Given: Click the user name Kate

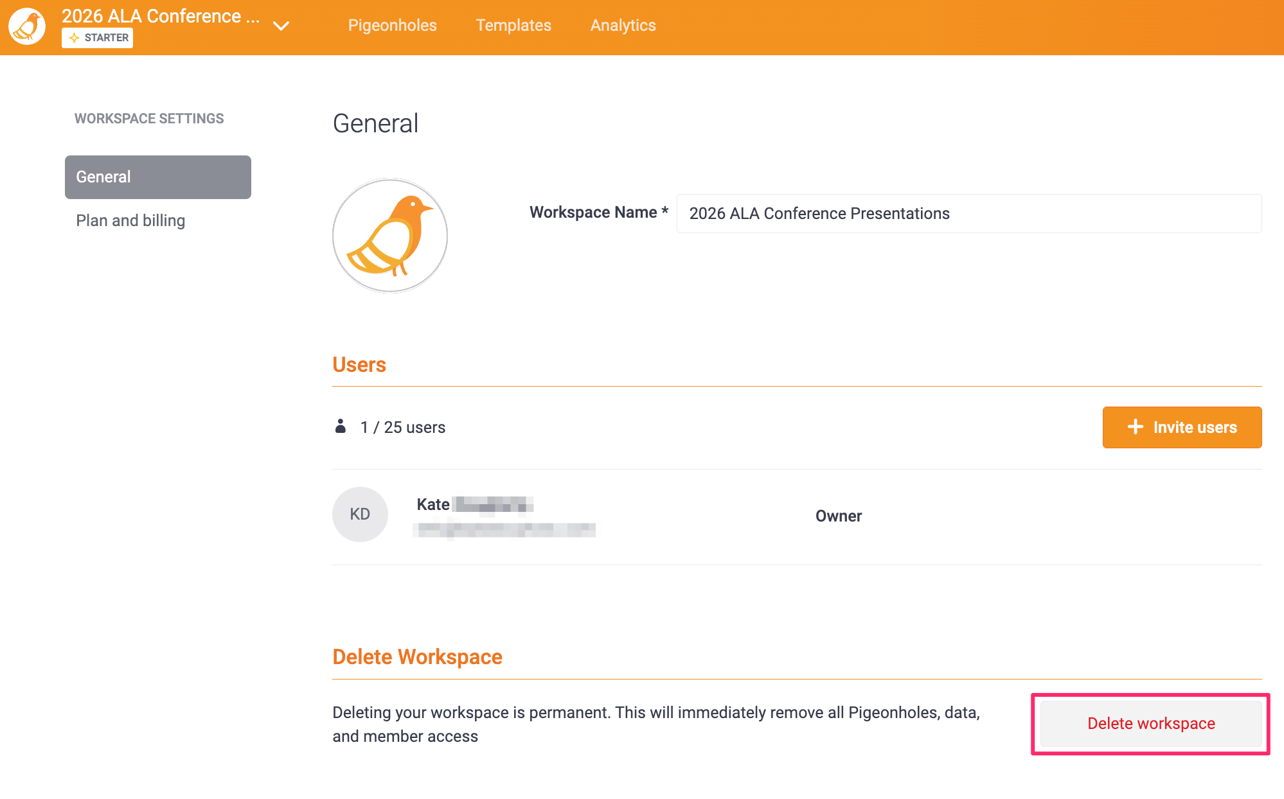Looking at the screenshot, I should pyautogui.click(x=433, y=505).
